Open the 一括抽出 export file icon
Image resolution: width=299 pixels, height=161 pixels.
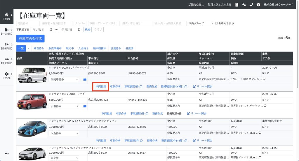(x=6, y=29)
